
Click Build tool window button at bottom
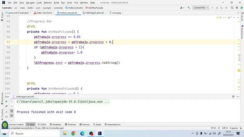97,124
